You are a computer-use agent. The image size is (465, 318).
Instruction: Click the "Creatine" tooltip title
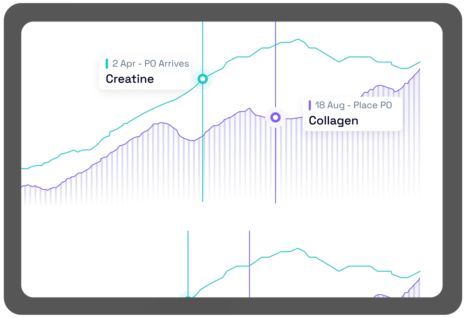130,79
